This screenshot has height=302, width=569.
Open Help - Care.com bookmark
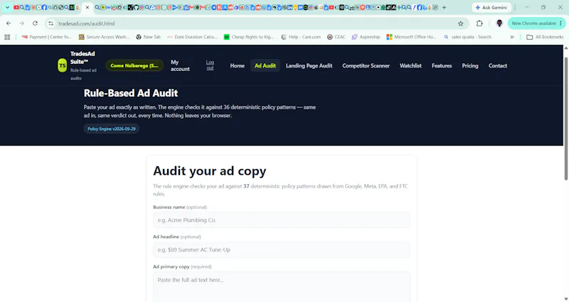(x=301, y=37)
